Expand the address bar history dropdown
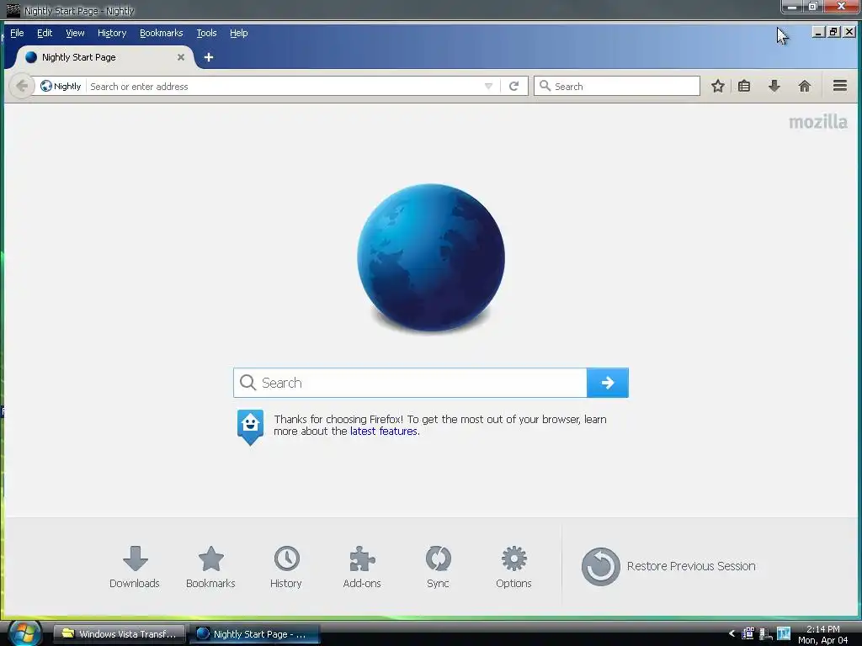 (x=488, y=87)
